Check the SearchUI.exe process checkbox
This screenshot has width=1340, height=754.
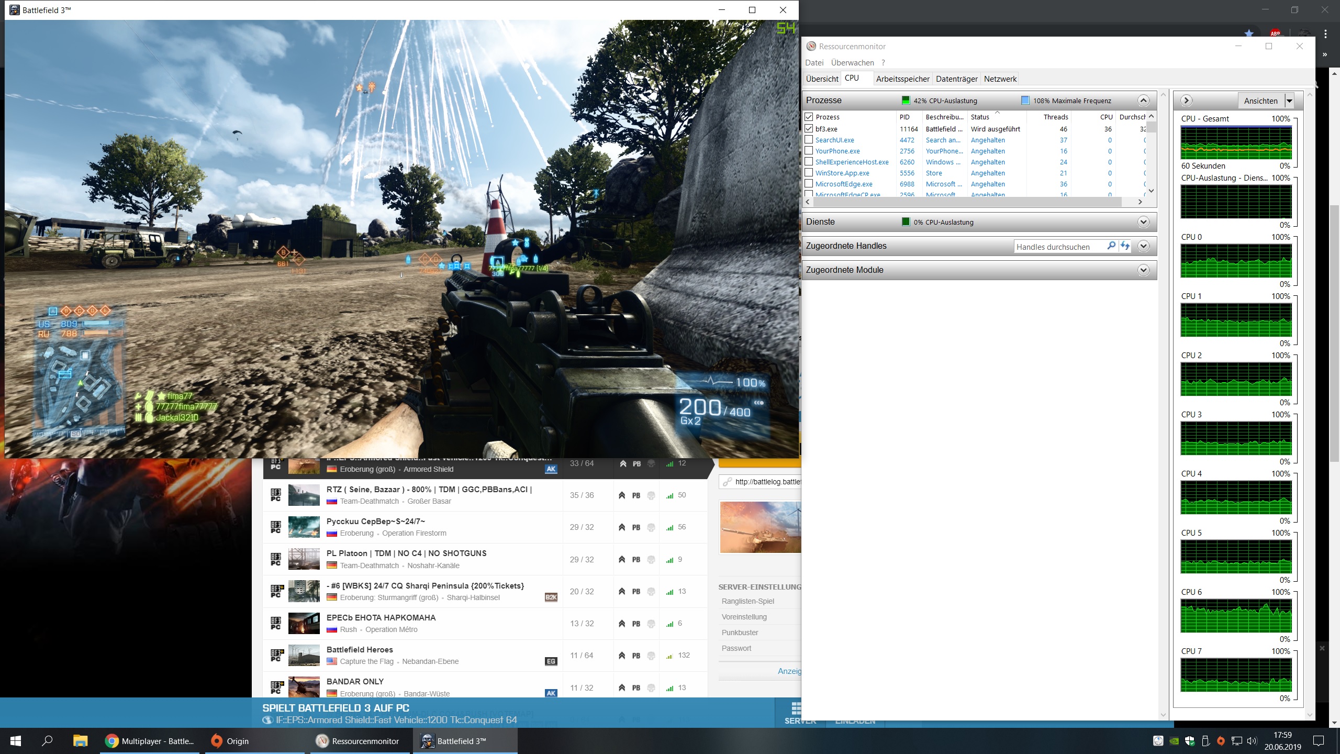[809, 140]
